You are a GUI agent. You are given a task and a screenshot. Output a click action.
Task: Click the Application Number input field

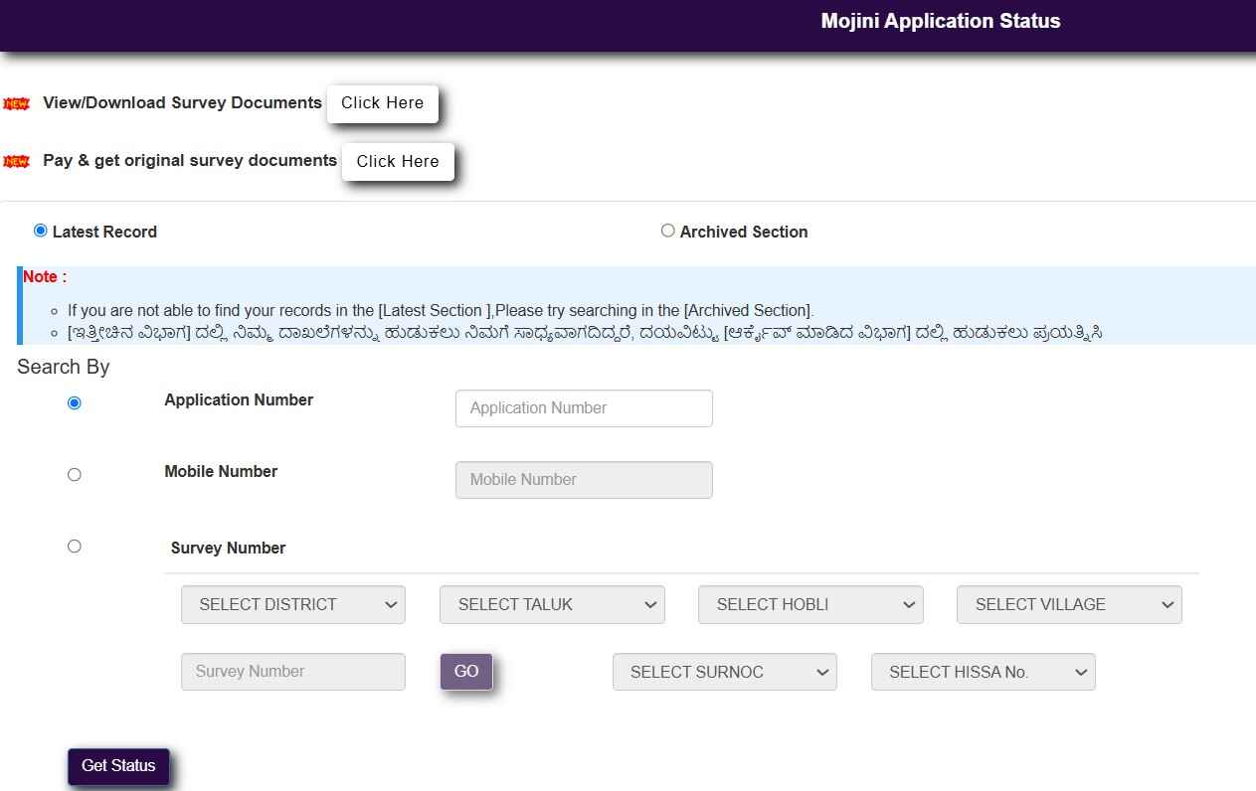click(584, 407)
